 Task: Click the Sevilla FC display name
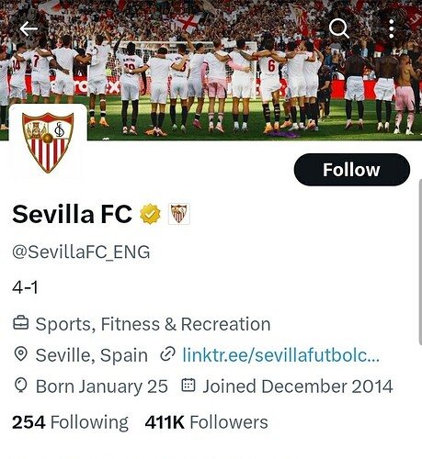[x=73, y=214]
